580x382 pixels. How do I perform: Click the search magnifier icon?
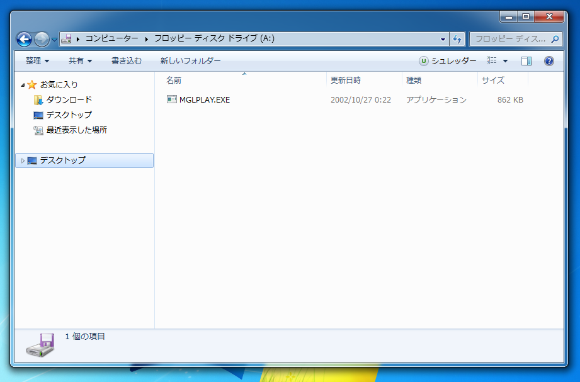pyautogui.click(x=555, y=39)
